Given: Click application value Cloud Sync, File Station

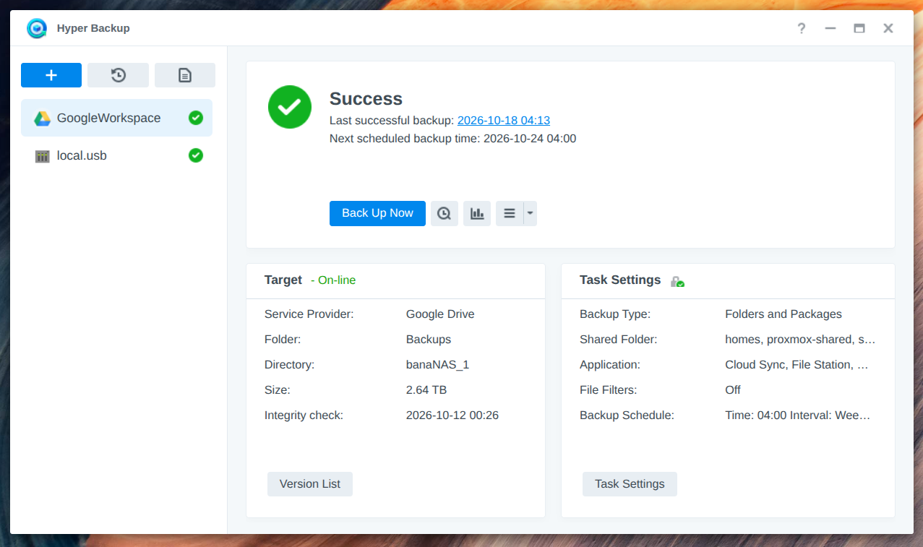Looking at the screenshot, I should click(x=797, y=365).
